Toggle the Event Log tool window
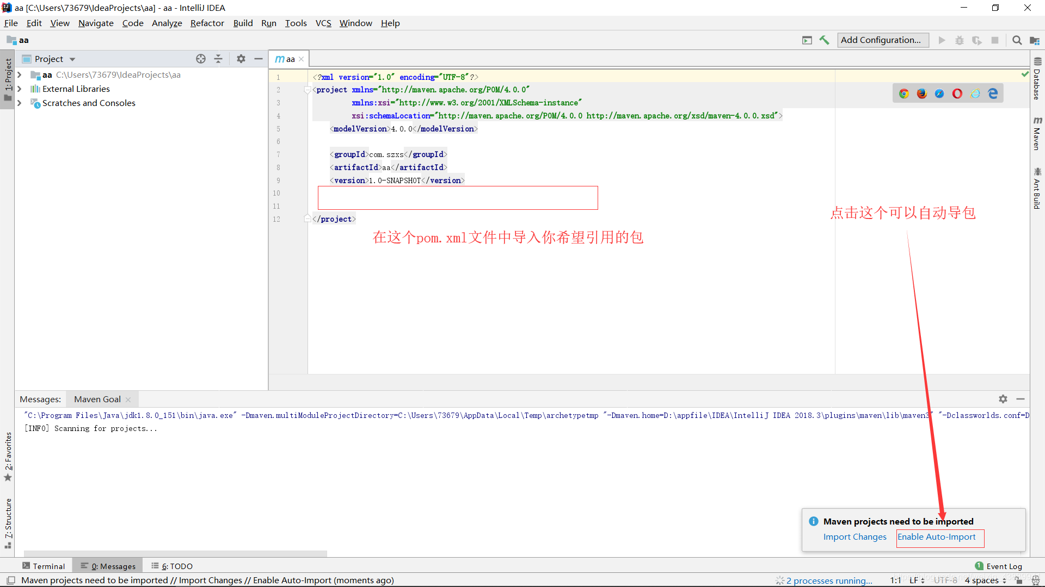Screen dimensions: 1045x587 [x=999, y=566]
